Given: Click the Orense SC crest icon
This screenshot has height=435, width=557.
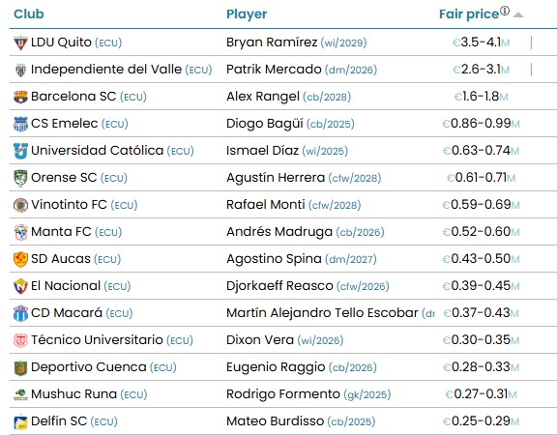Looking at the screenshot, I should pyautogui.click(x=20, y=178).
